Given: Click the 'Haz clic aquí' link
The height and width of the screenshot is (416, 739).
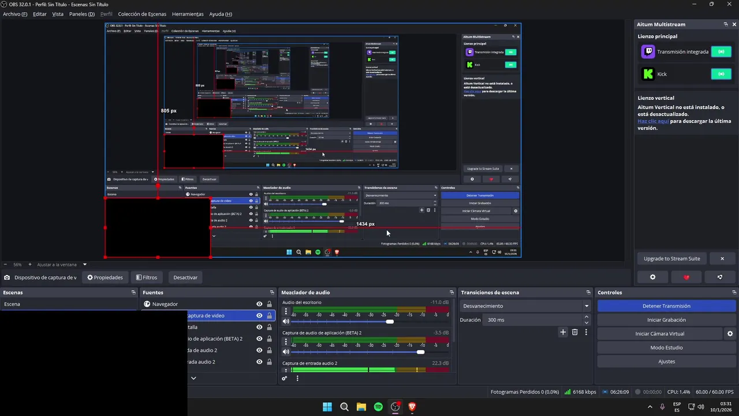Looking at the screenshot, I should point(653,121).
